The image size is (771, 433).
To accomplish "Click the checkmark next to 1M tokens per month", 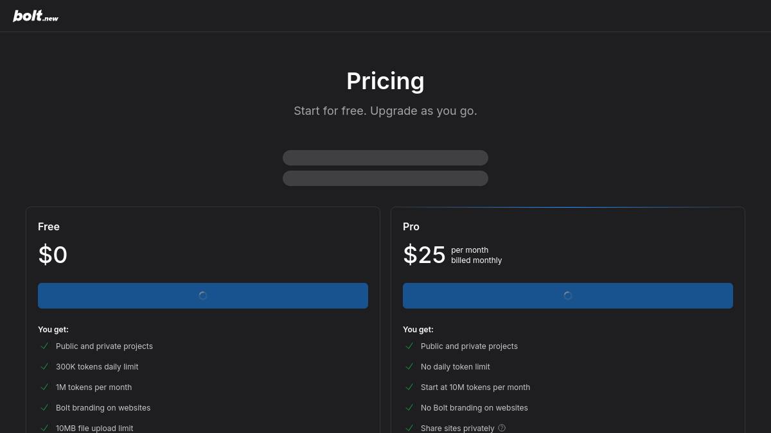I will [x=44, y=387].
